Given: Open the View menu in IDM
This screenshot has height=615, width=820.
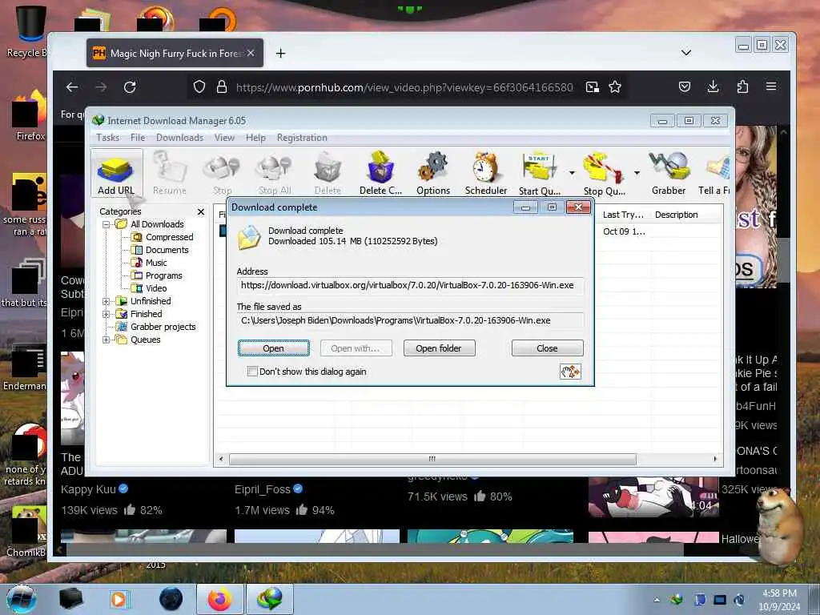Looking at the screenshot, I should (x=224, y=138).
